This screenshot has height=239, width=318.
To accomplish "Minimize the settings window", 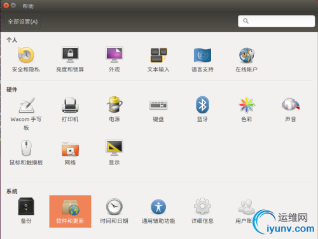I will 13,6.
